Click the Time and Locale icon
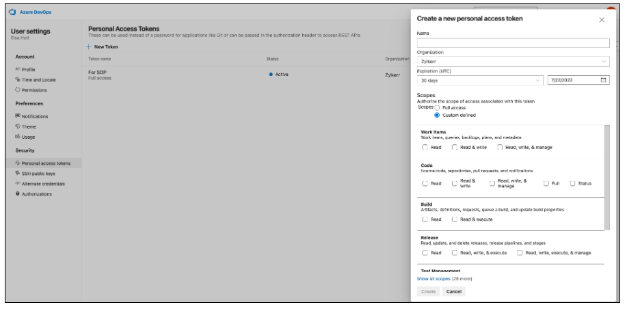 [18, 79]
